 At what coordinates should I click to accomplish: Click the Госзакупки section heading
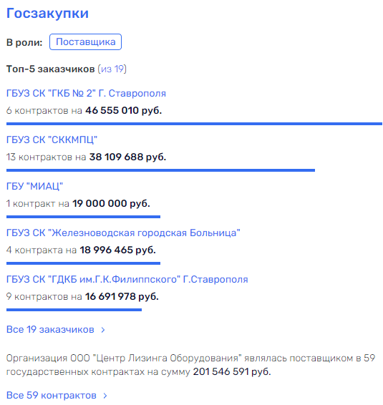pos(47,14)
